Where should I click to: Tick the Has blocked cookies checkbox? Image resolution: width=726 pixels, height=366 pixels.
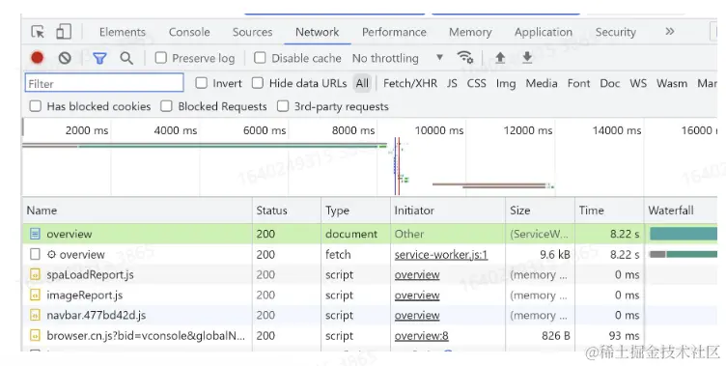point(35,106)
